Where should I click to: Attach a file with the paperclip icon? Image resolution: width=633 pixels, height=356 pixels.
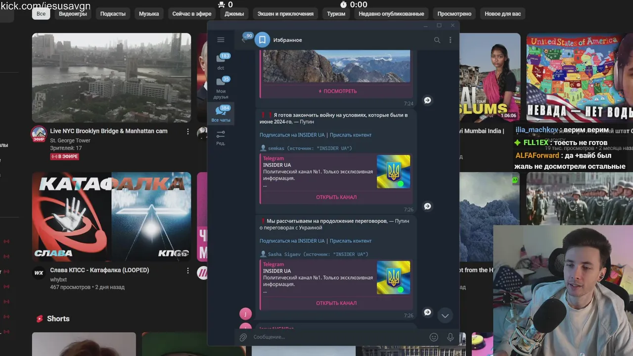243,337
